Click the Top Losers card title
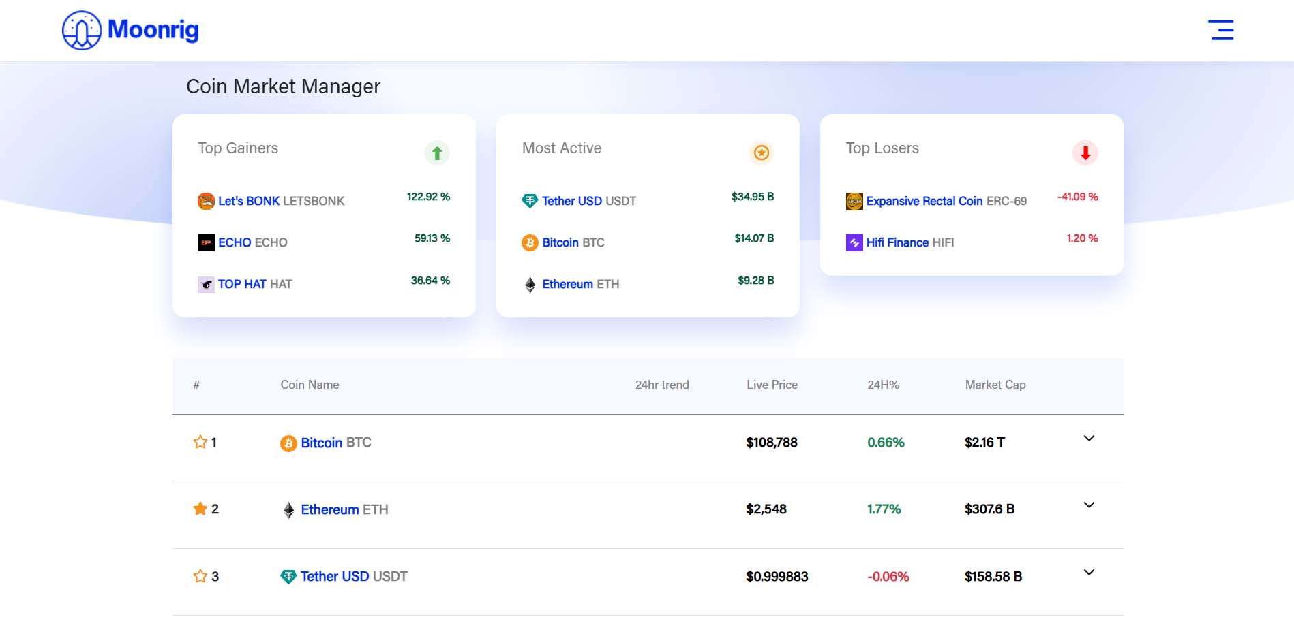 pyautogui.click(x=882, y=148)
